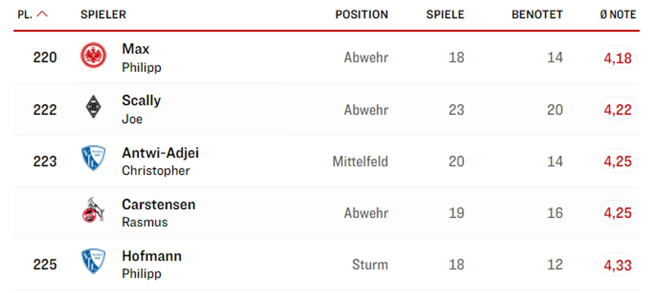Open Joe Scally's player page
Image resolution: width=650 pixels, height=293 pixels.
(141, 109)
